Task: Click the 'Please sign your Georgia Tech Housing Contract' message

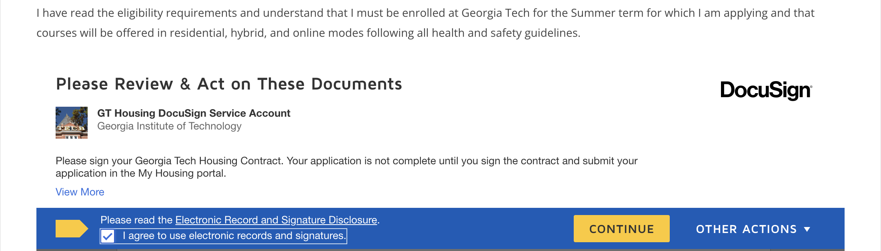Action: click(x=346, y=161)
